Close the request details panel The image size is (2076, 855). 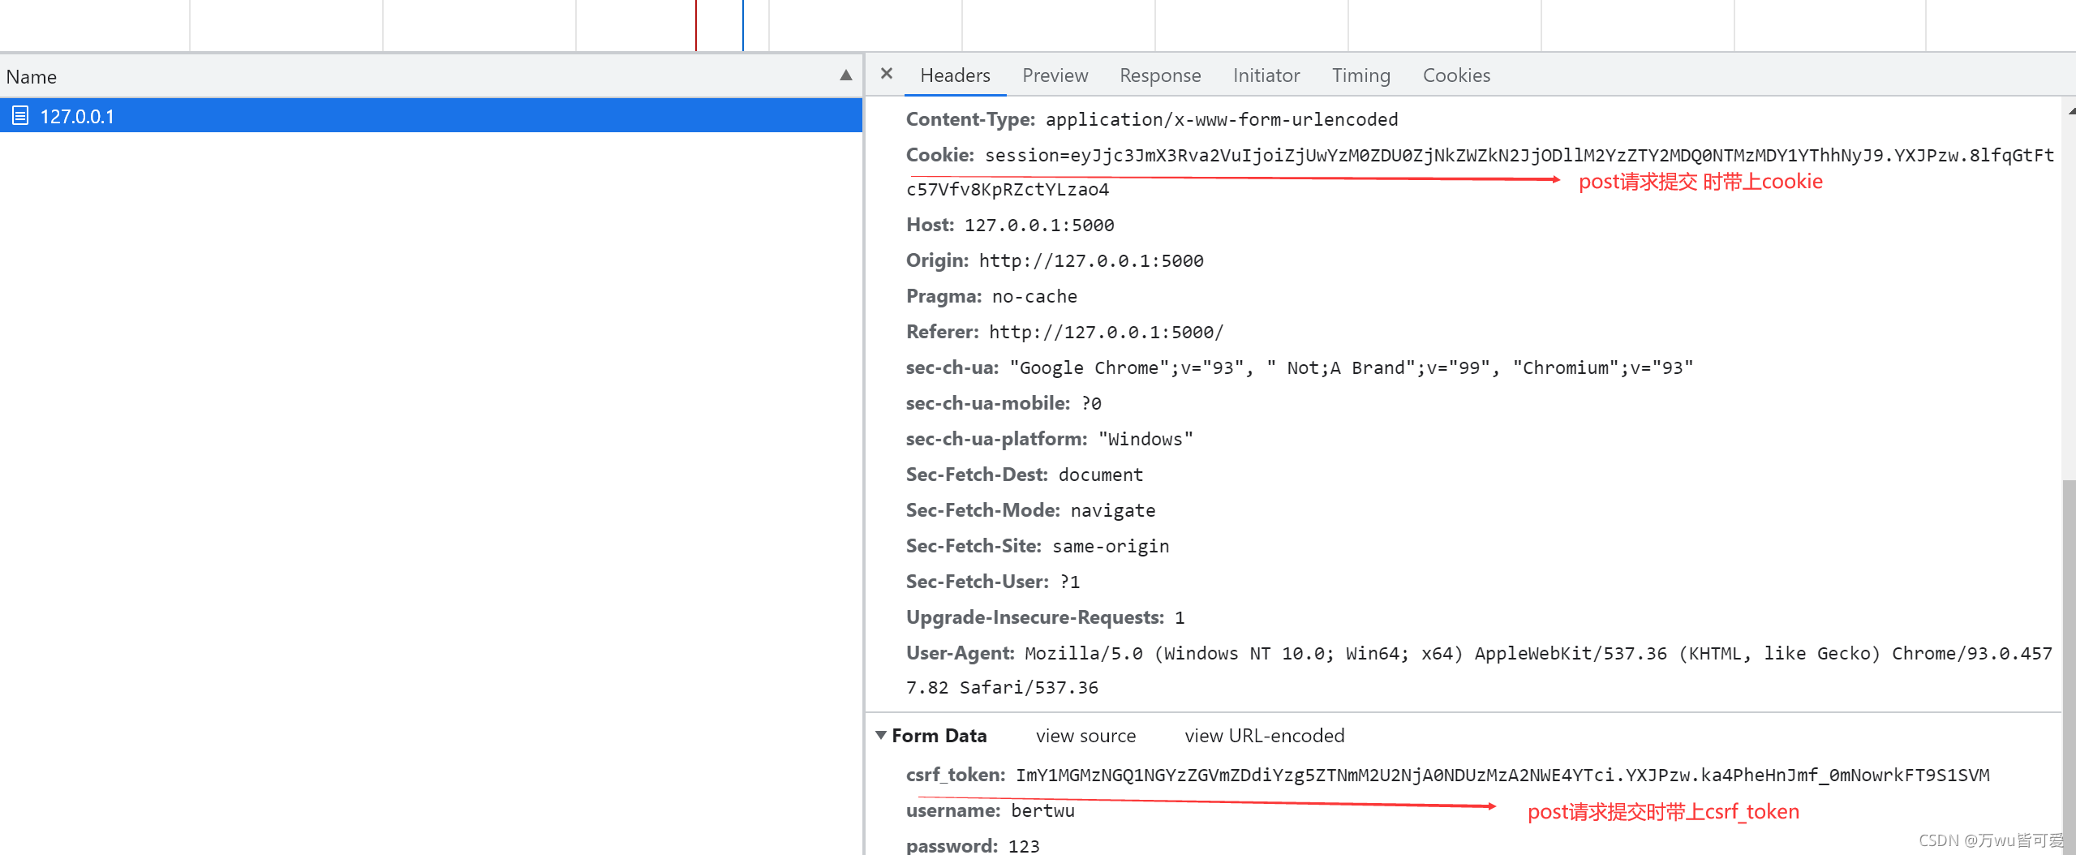pos(887,74)
